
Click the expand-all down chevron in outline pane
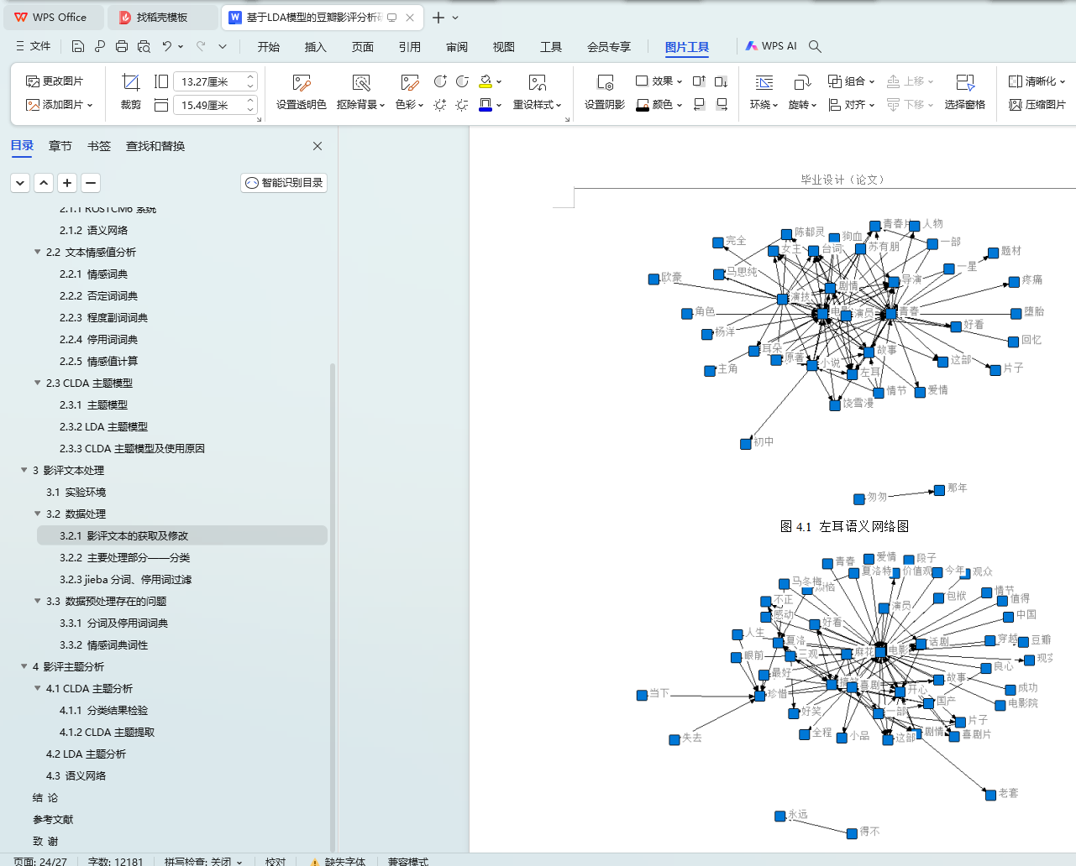tap(20, 182)
